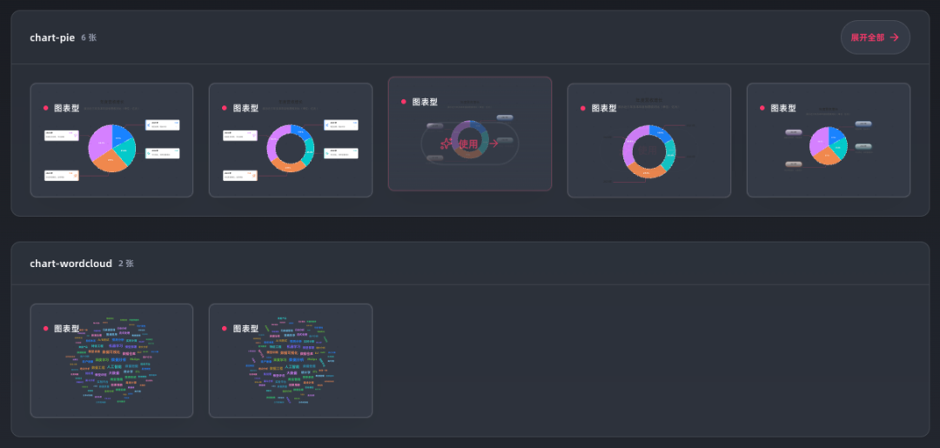Open the first wordcloud template card
940x448 pixels.
(x=111, y=360)
